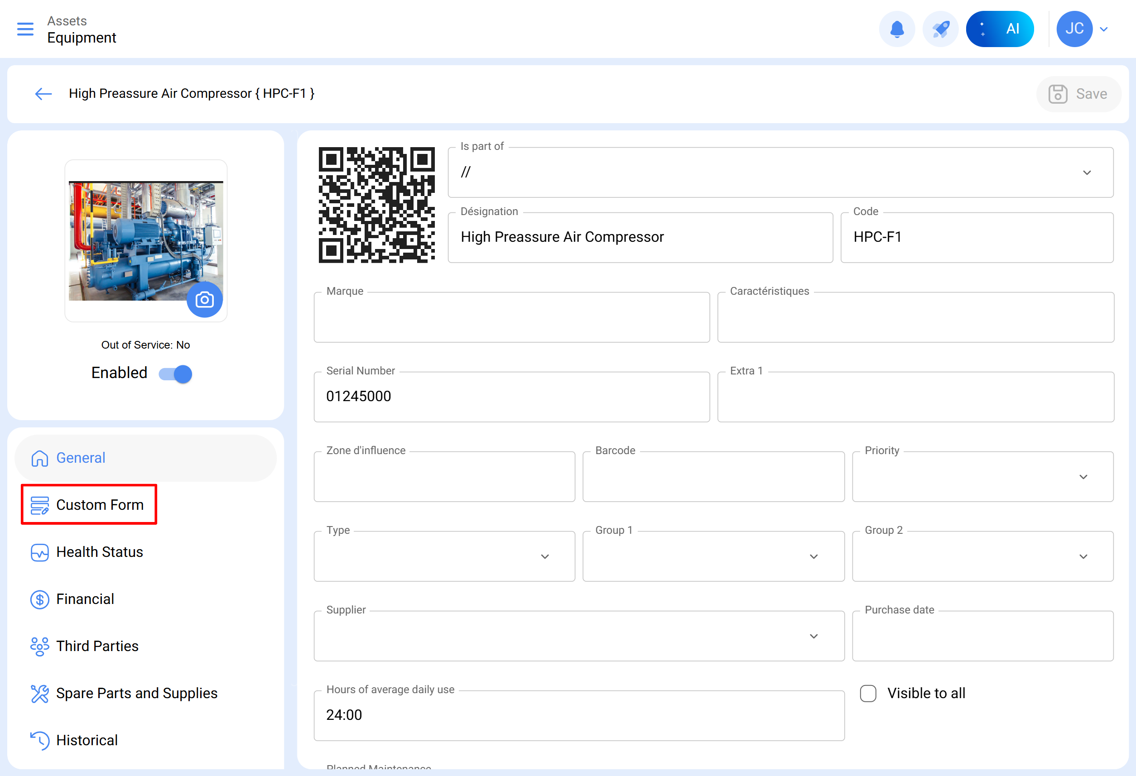Open the Financial section
1136x776 pixels.
[x=85, y=599]
